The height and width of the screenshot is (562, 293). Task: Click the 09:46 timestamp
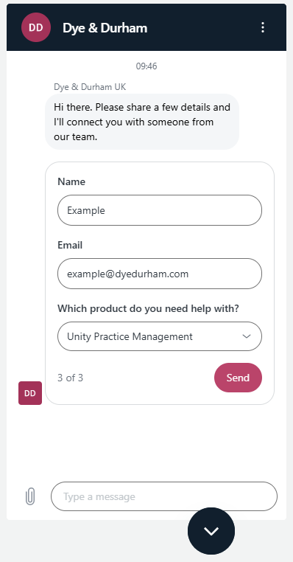pos(146,66)
